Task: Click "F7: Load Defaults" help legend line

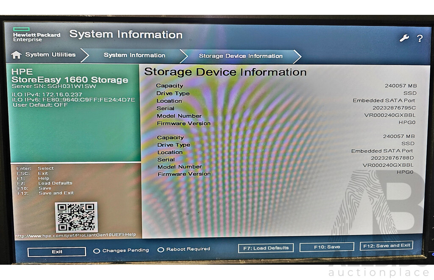Action: tap(45, 183)
